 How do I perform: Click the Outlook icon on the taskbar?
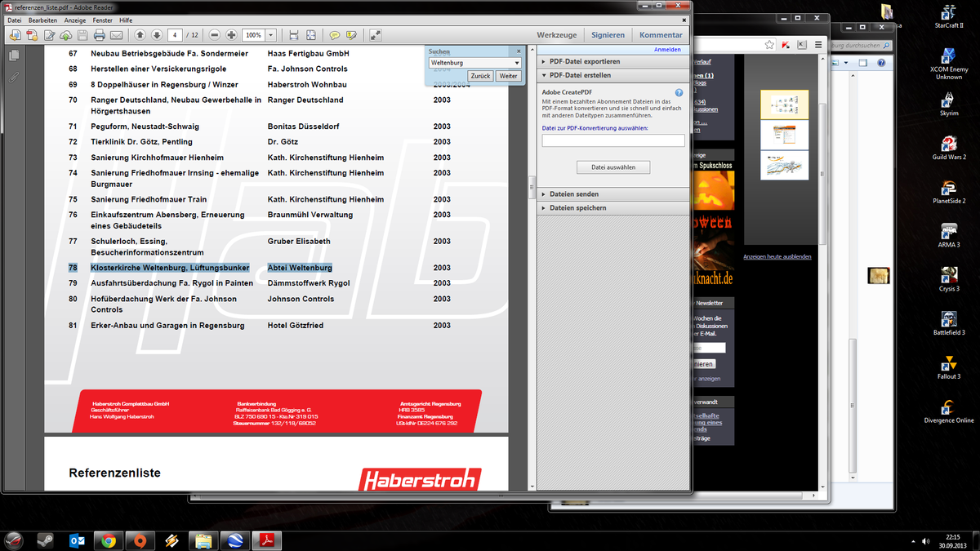(x=78, y=540)
